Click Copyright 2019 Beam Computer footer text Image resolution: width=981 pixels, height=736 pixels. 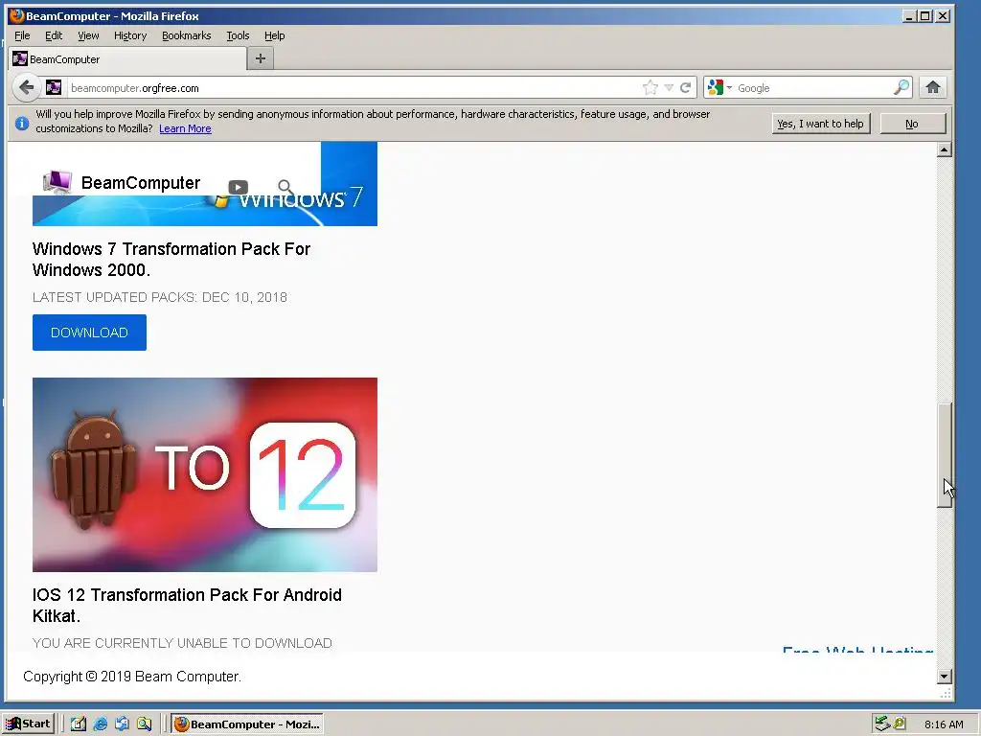coord(132,677)
